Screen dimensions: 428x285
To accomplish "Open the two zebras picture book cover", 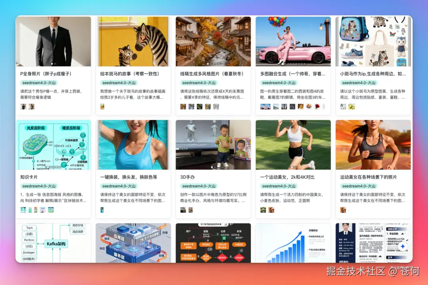I will (134, 42).
